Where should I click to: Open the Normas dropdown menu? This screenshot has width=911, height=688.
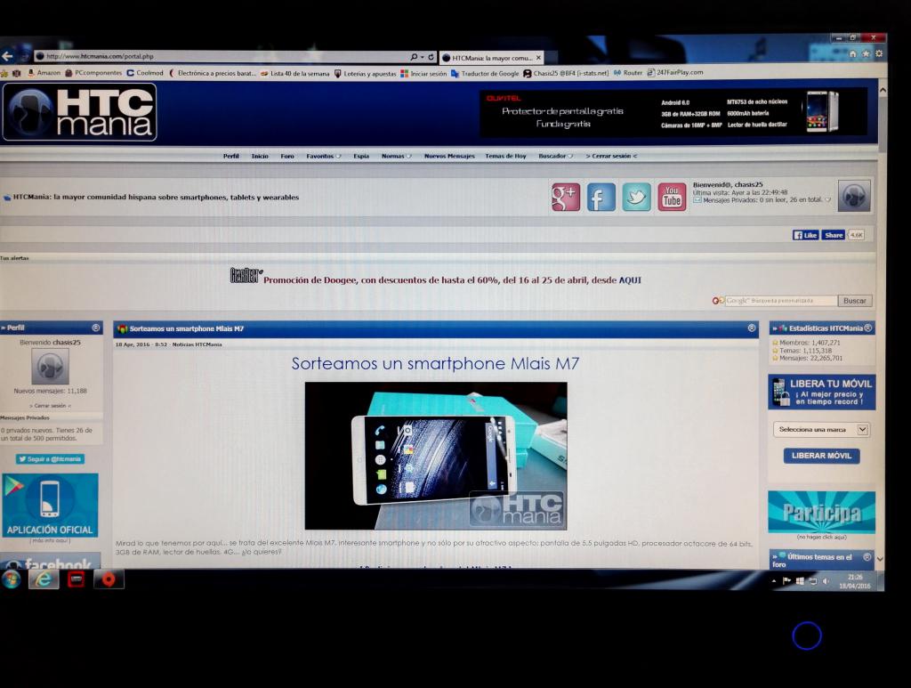tap(396, 156)
